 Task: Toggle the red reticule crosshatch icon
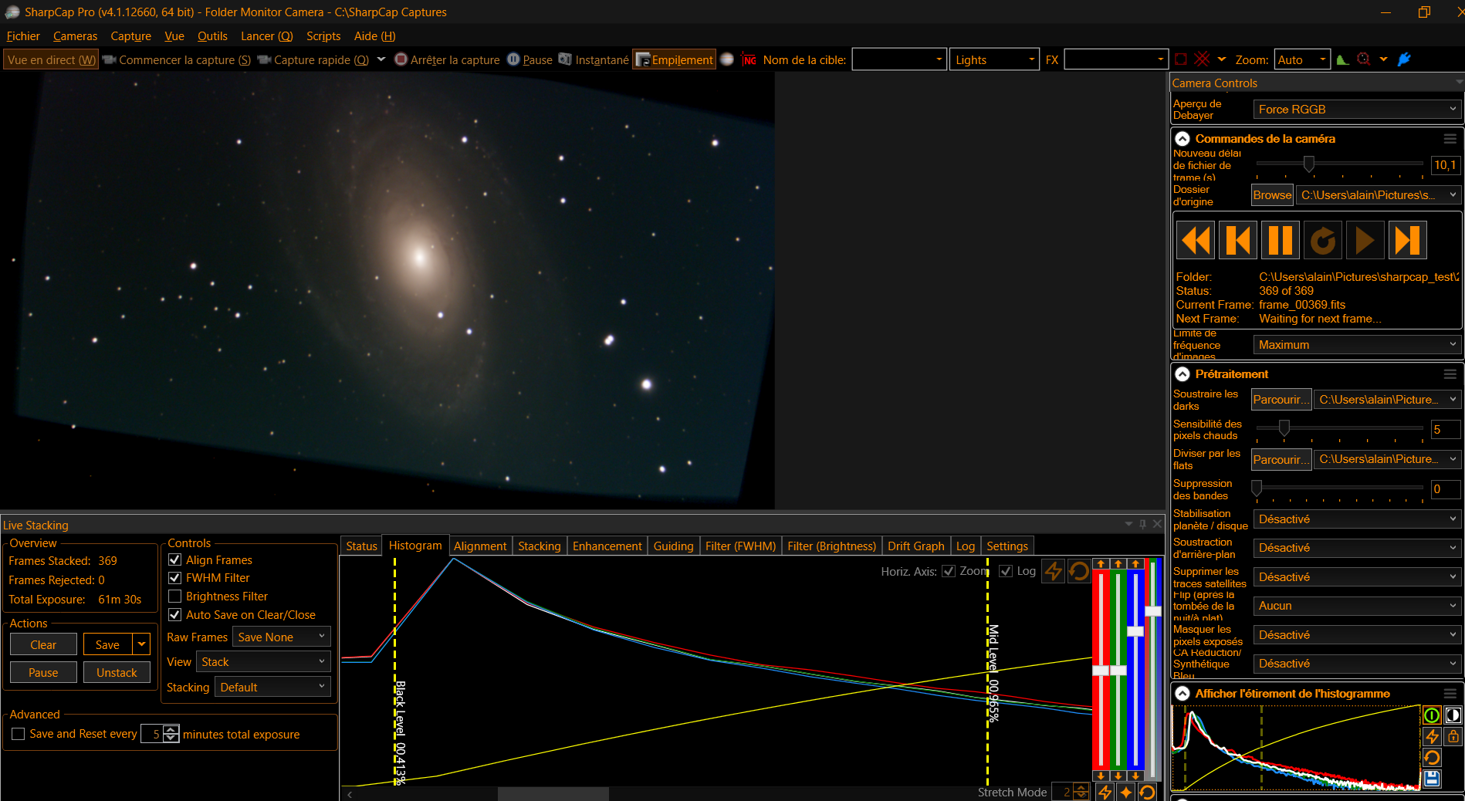tap(1203, 59)
